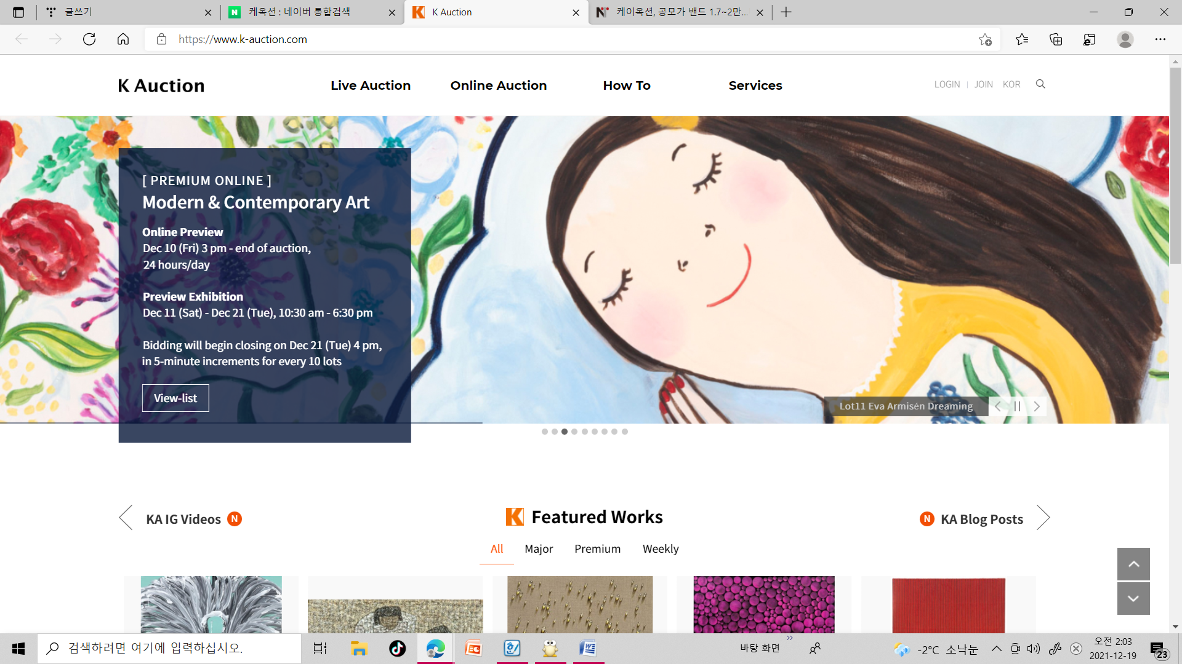The height and width of the screenshot is (664, 1182).
Task: Click the browser forward arrow
Action: click(55, 39)
